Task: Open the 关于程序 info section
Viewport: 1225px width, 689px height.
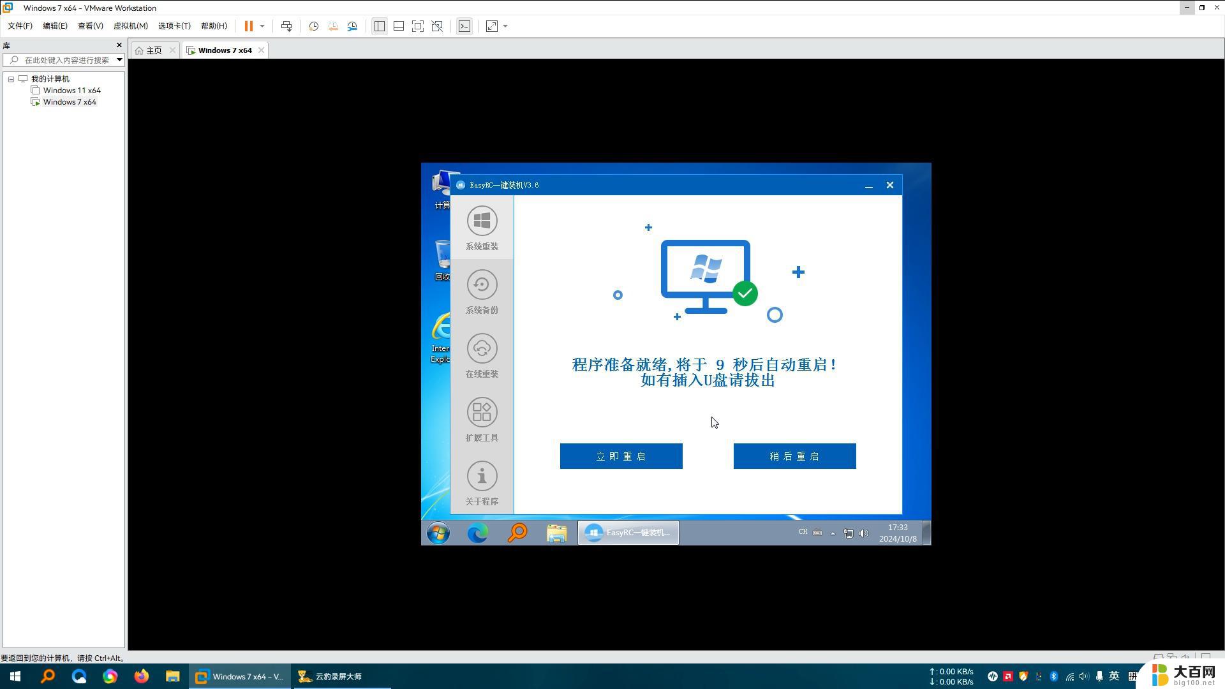Action: pyautogui.click(x=482, y=483)
